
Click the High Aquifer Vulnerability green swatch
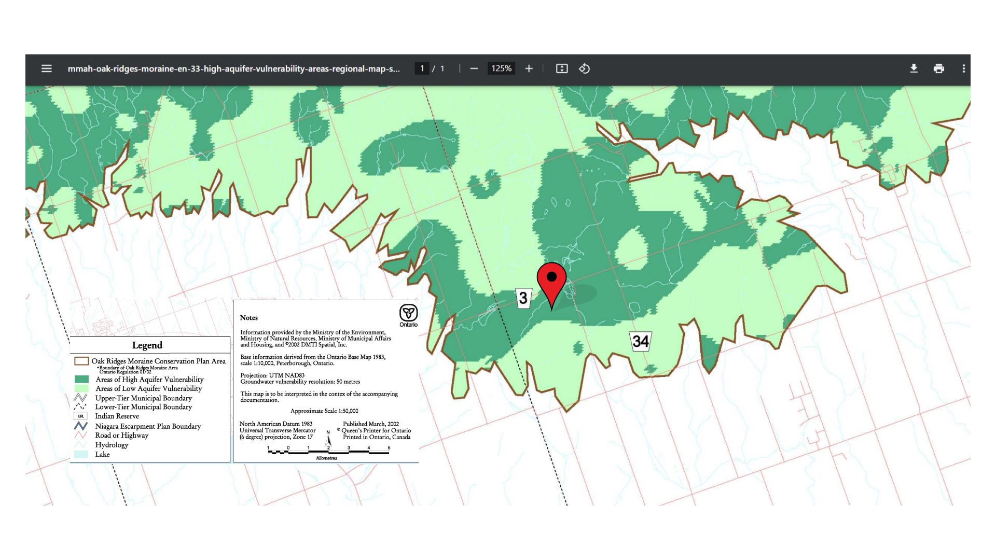point(81,380)
